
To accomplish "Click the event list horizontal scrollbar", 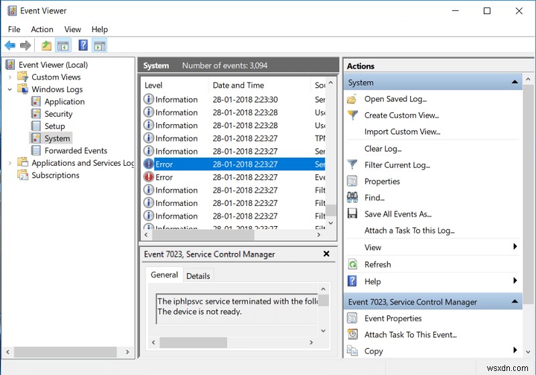I will click(204, 235).
